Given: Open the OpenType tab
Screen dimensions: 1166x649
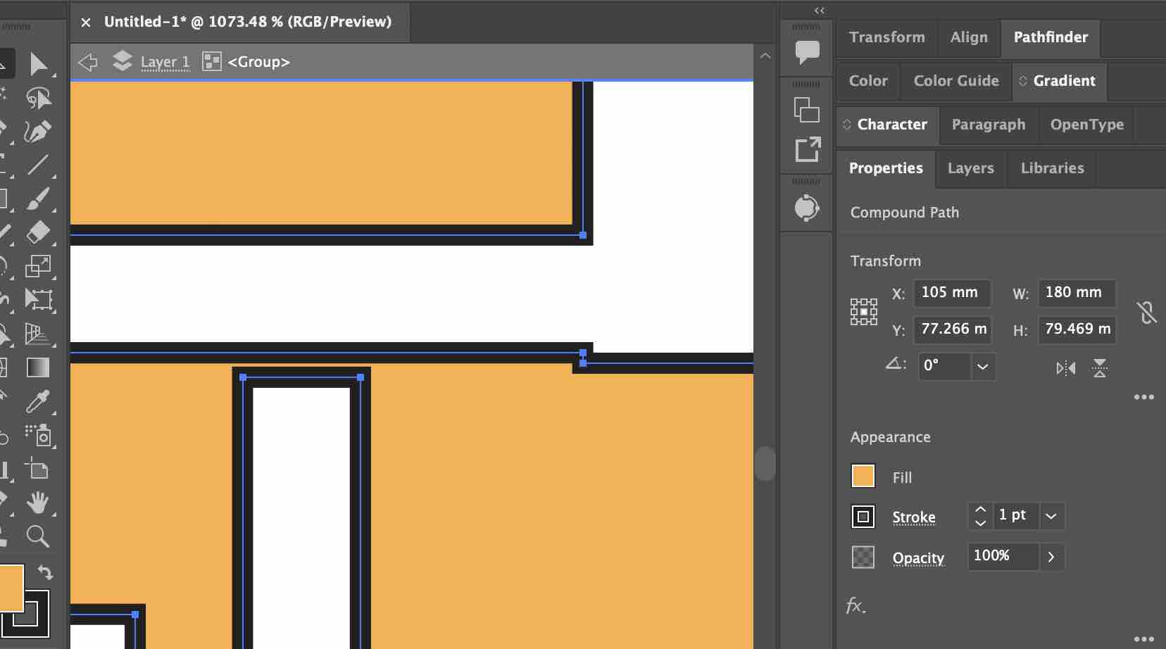Looking at the screenshot, I should coord(1087,125).
